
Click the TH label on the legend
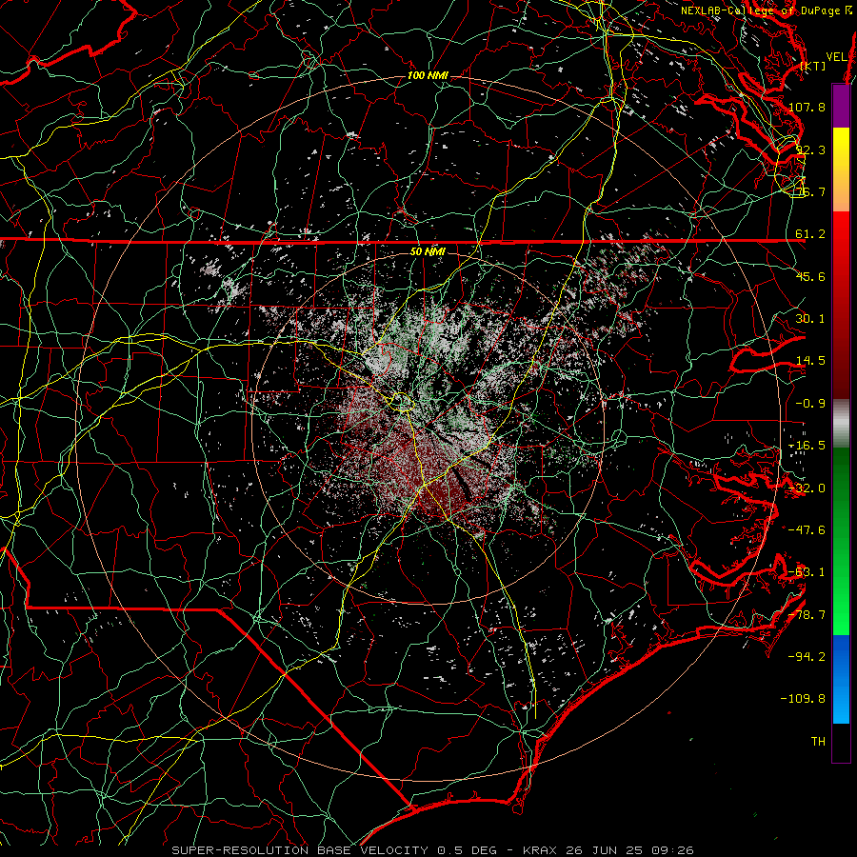click(x=818, y=742)
